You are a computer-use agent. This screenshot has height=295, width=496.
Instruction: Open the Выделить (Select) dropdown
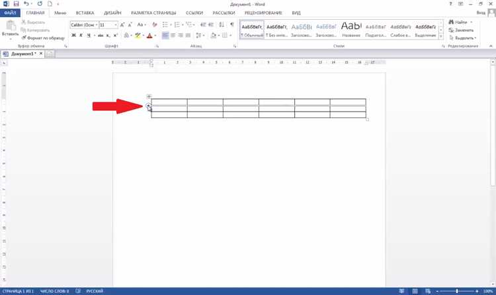(x=463, y=38)
